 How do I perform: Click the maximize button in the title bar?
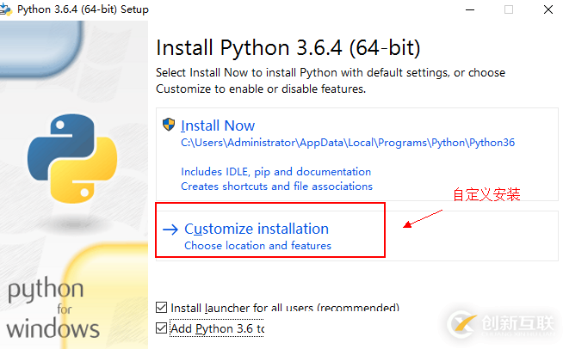[x=508, y=9]
